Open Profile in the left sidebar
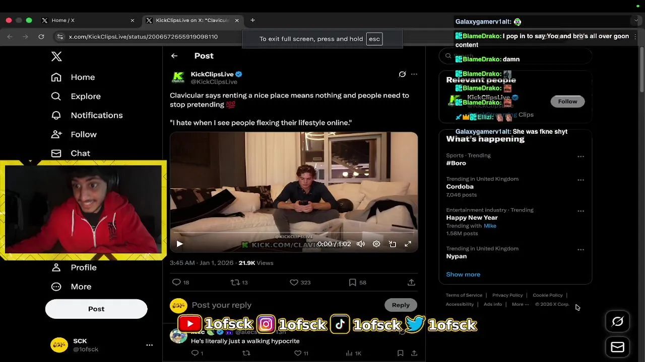The image size is (645, 362). 74,267
